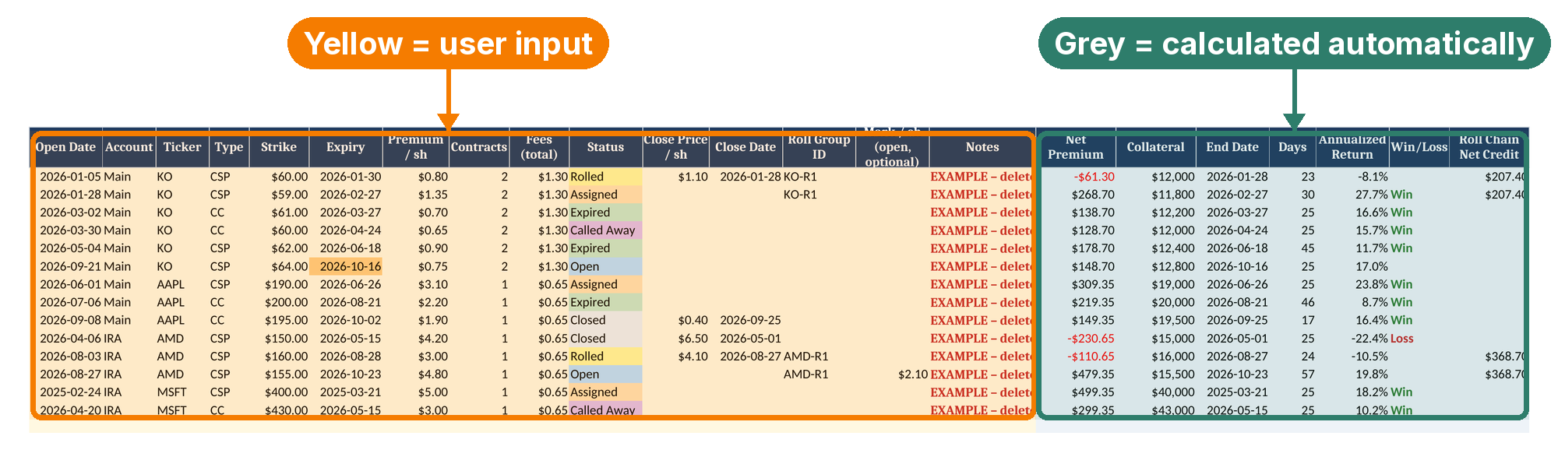Screen dimensions: 1558x464
Task: Click the Assigned status in the 2026-06-01 row
Action: coord(605,284)
